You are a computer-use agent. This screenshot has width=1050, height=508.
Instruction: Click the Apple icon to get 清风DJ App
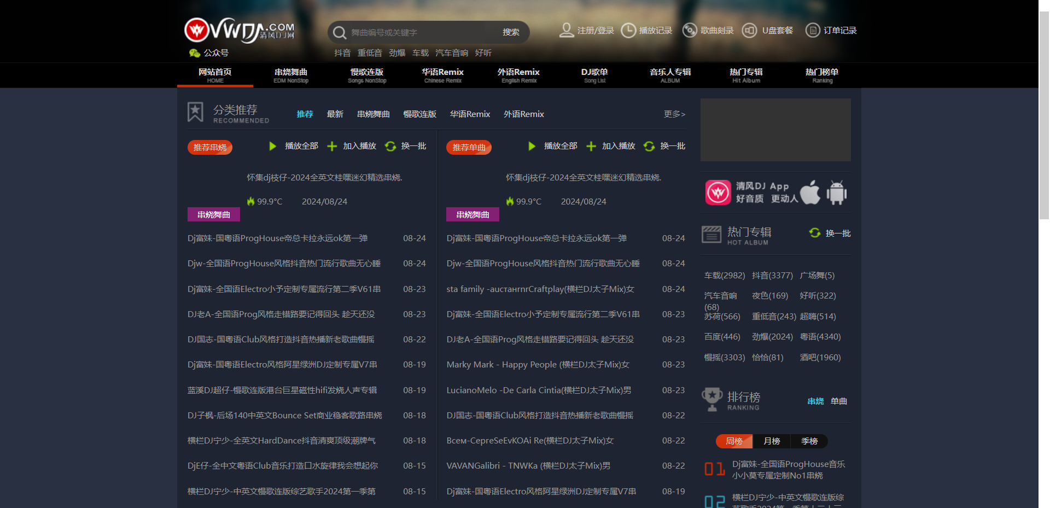click(810, 192)
